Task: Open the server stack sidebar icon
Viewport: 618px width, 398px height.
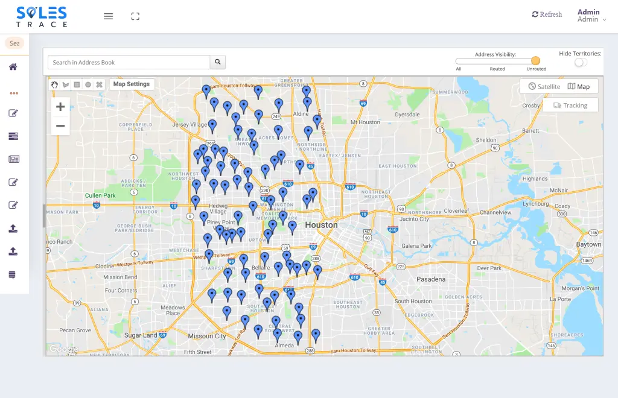Action: [13, 136]
